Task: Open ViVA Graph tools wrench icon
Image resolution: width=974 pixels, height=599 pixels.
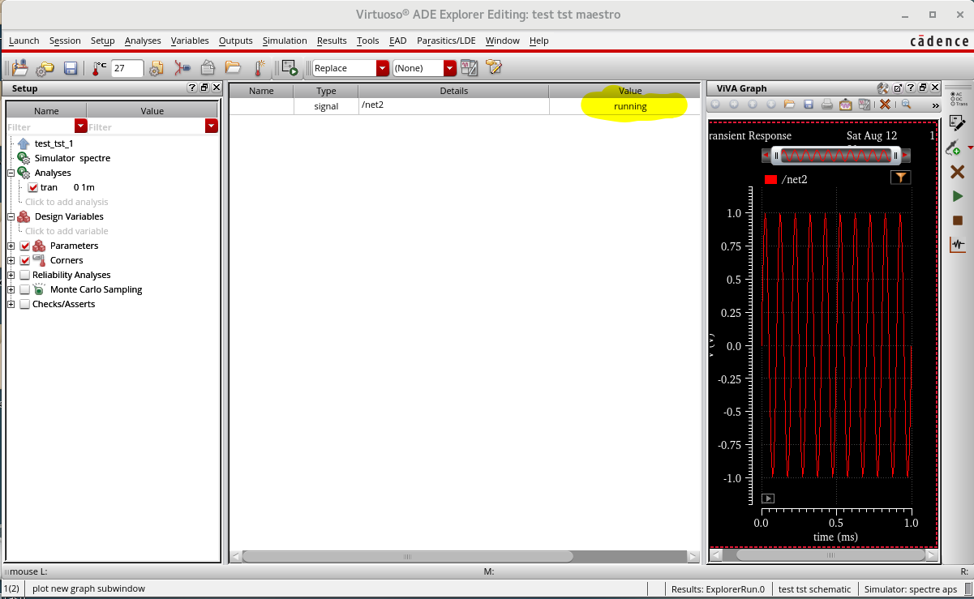Action: (x=883, y=88)
